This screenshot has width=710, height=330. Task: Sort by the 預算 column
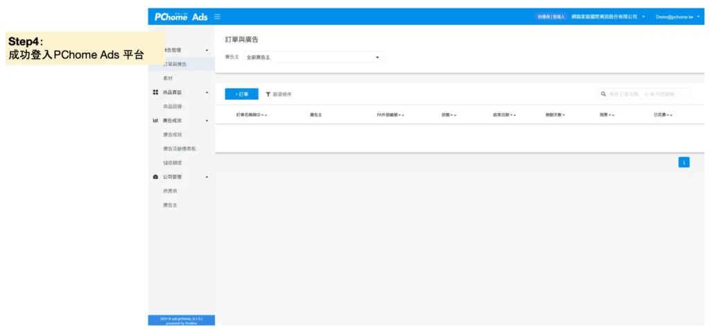(x=607, y=115)
